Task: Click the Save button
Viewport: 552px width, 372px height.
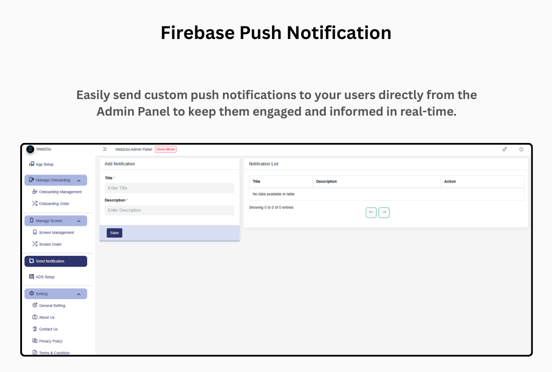Action: pos(114,233)
